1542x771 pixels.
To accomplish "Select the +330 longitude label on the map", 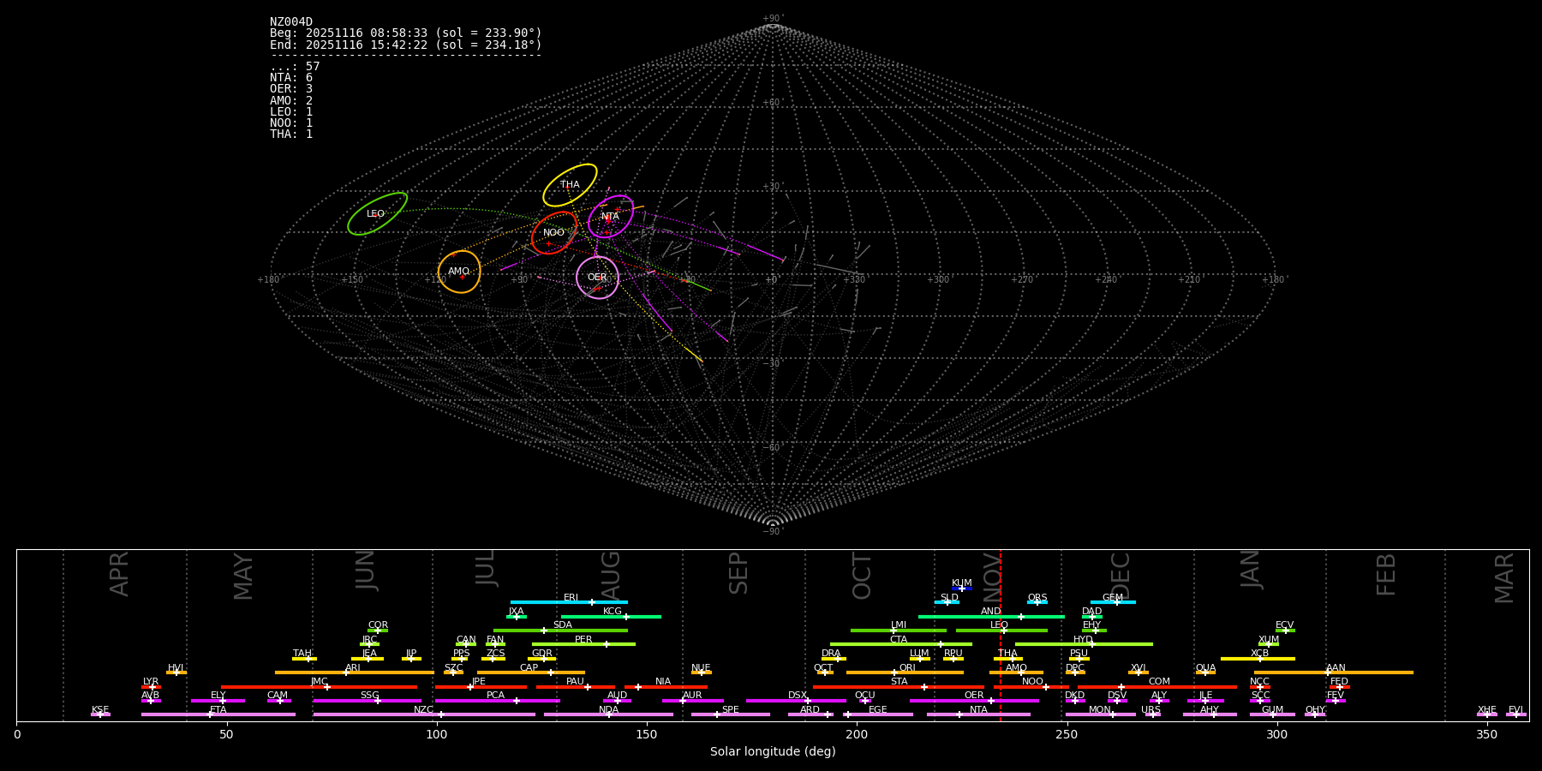I will (x=854, y=280).
